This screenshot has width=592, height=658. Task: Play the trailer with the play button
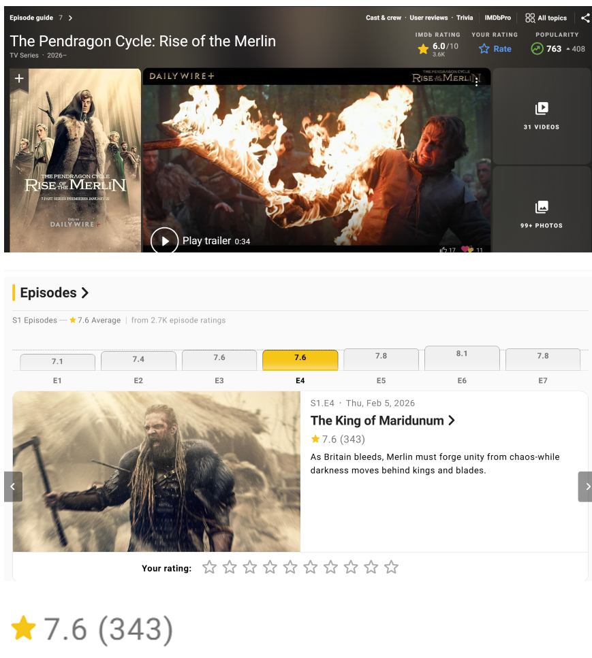point(164,241)
